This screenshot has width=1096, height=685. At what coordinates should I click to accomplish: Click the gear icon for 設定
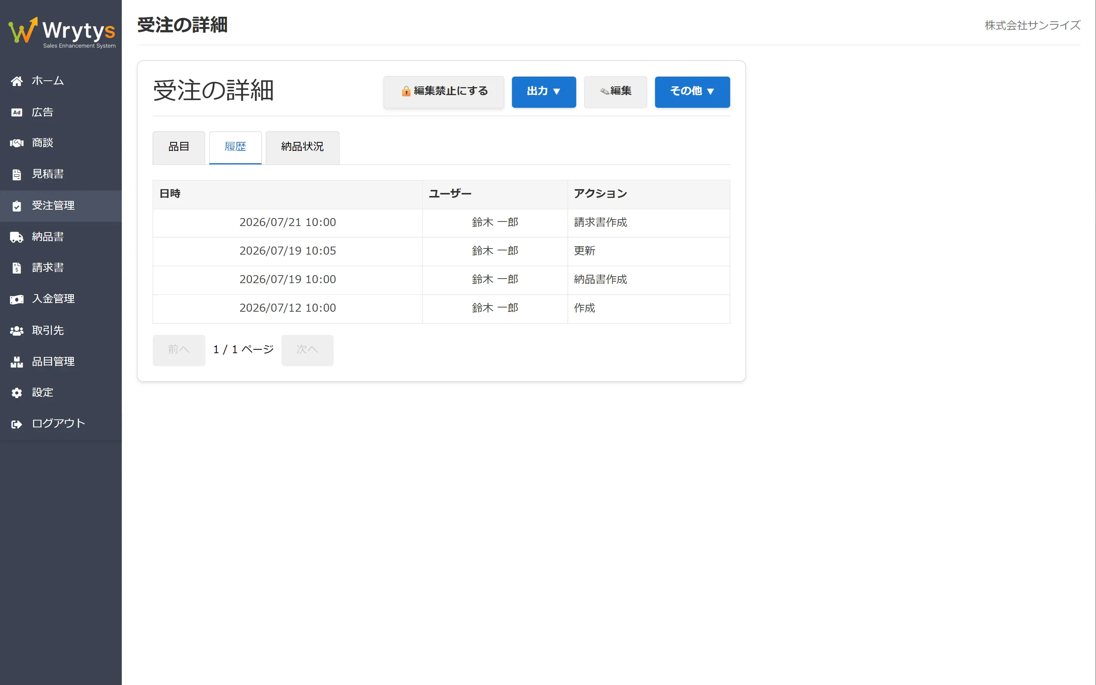pyautogui.click(x=17, y=393)
